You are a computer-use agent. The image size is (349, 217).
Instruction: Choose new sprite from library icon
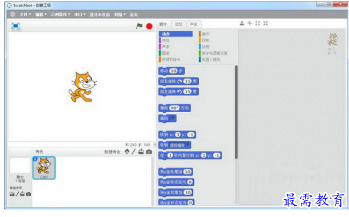[x=127, y=151]
